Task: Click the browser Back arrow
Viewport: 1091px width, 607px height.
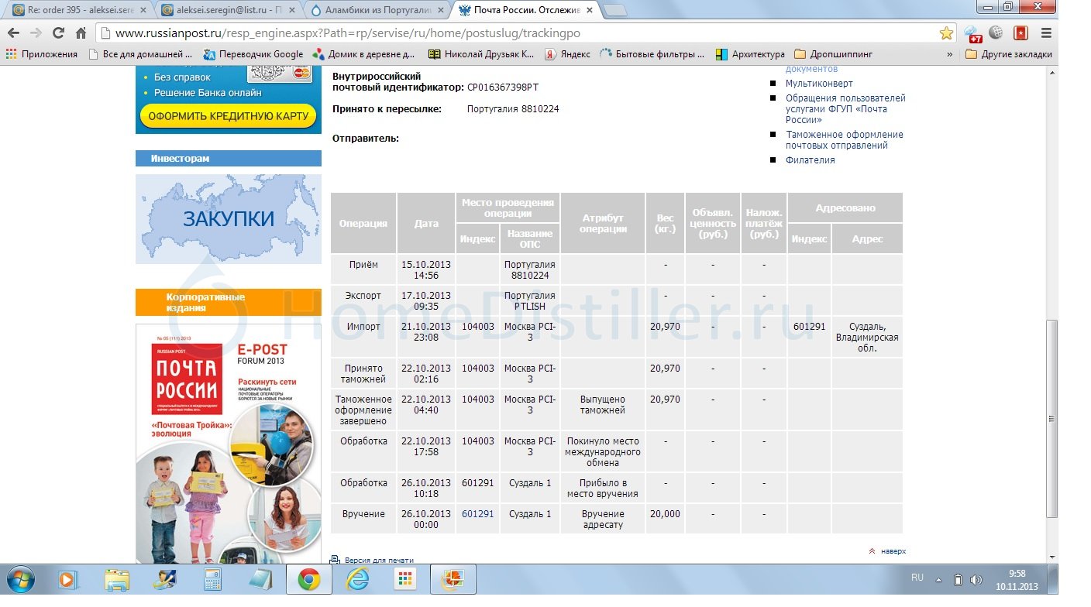Action: point(13,33)
